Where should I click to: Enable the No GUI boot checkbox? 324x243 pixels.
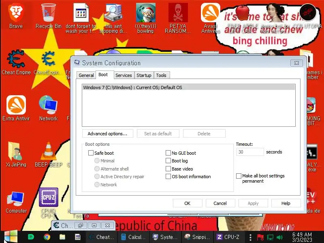tap(168, 153)
